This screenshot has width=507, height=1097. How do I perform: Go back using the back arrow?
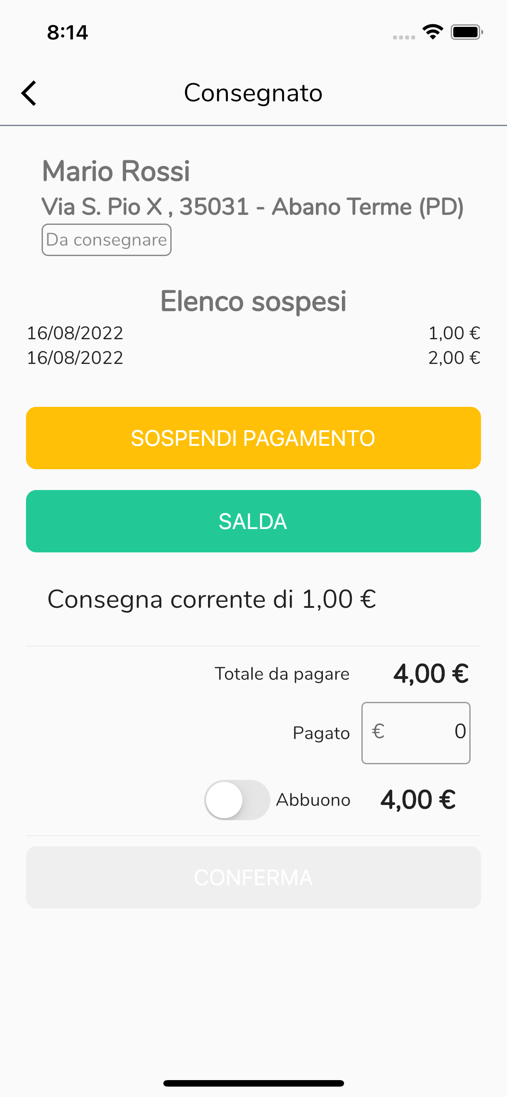coord(29,93)
